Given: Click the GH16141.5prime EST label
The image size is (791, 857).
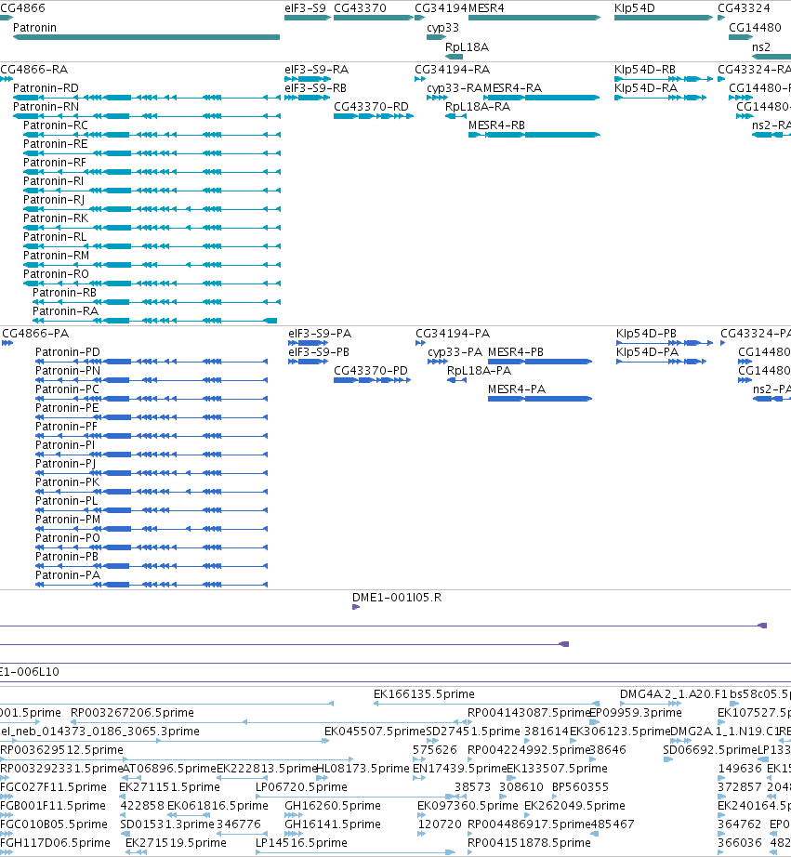Looking at the screenshot, I should pos(333,824).
